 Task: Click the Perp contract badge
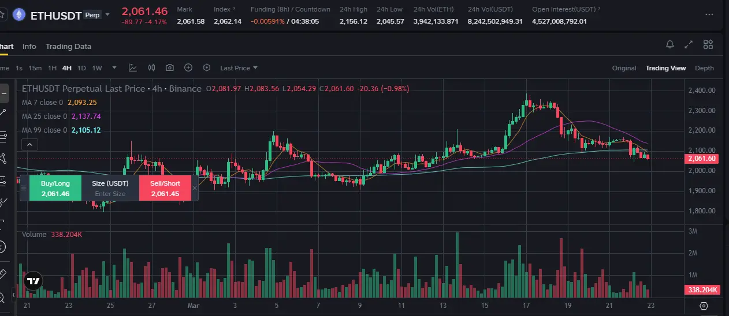(x=91, y=15)
